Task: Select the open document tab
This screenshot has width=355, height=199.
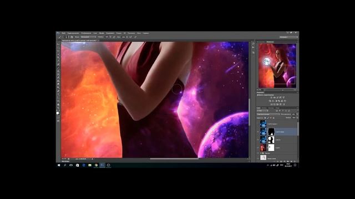Action: [79, 40]
